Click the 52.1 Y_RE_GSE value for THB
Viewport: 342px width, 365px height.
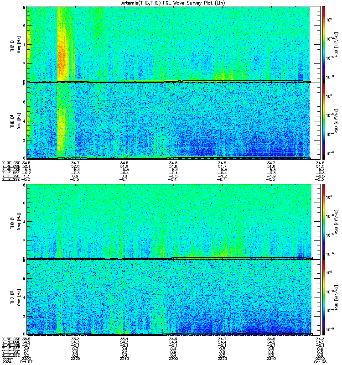coord(26,167)
